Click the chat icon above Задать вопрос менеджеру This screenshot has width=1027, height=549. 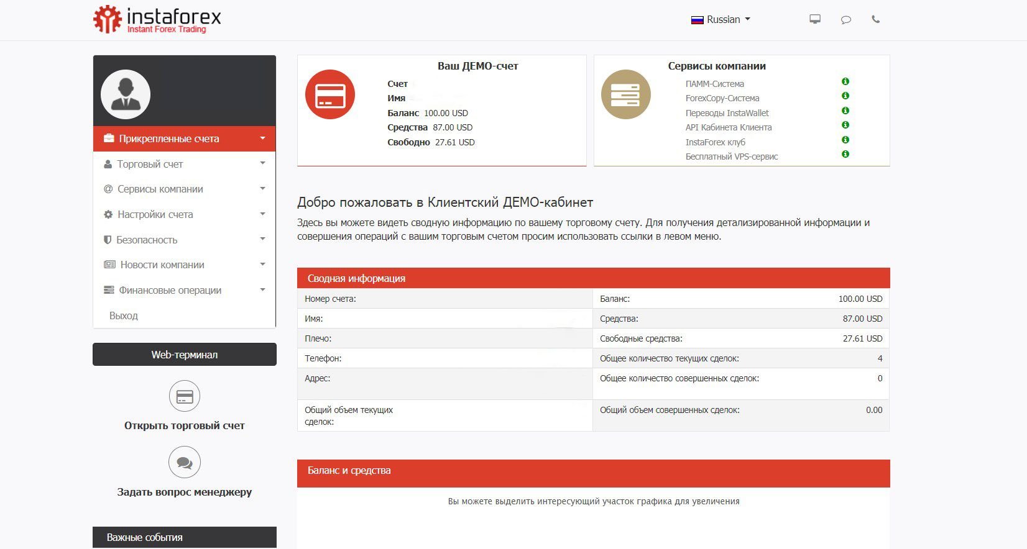185,462
